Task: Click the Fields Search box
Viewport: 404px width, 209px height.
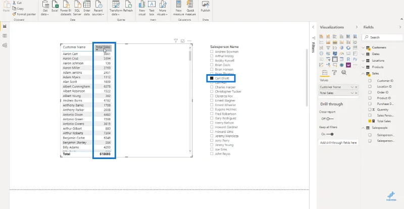Action: pos(382,37)
